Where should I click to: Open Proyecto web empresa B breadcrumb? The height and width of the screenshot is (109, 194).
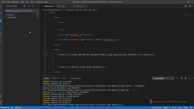(52, 10)
